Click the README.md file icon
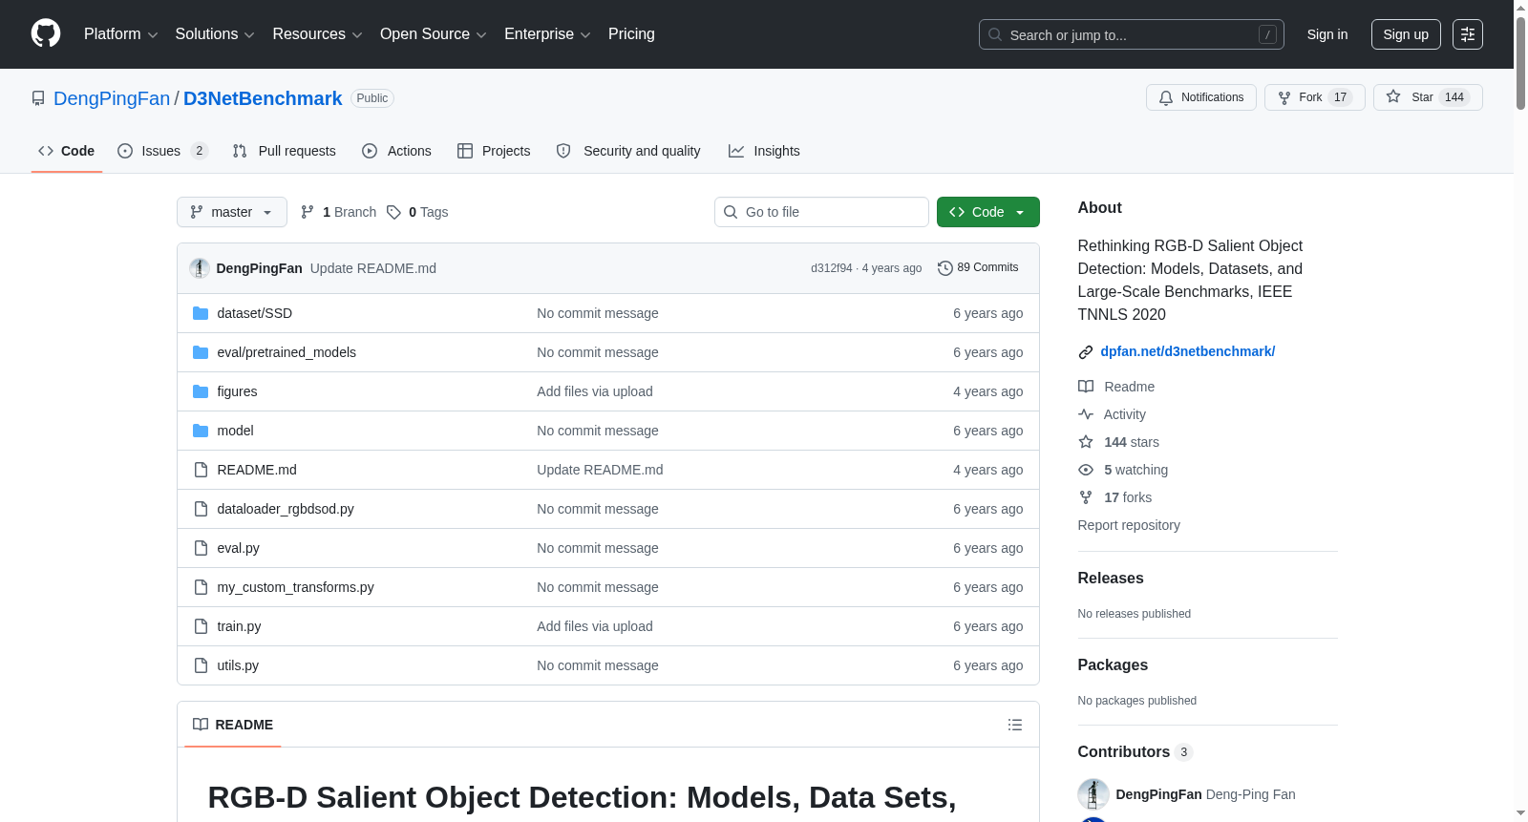Screen dimensions: 1528x822 pyautogui.click(x=201, y=470)
